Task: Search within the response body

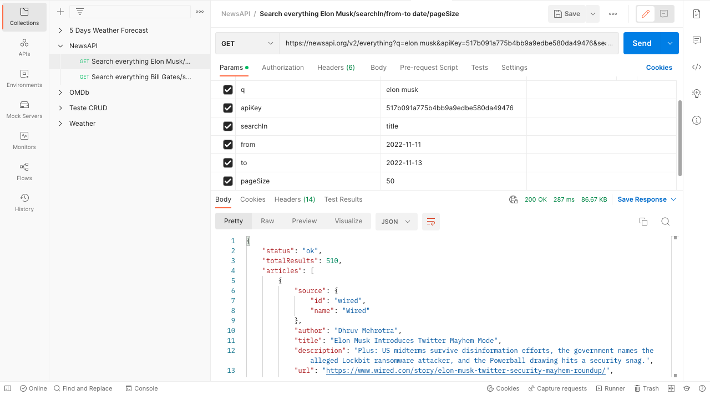Action: (x=666, y=222)
